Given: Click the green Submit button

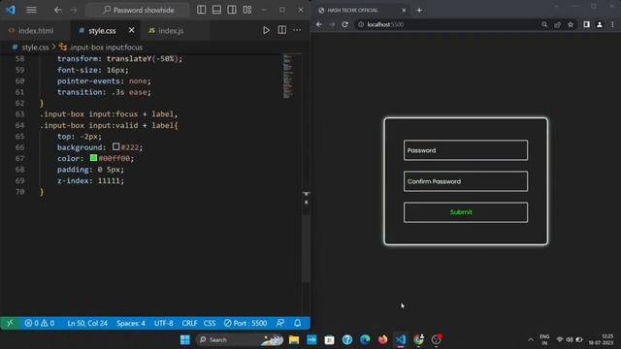Looking at the screenshot, I should tap(466, 212).
